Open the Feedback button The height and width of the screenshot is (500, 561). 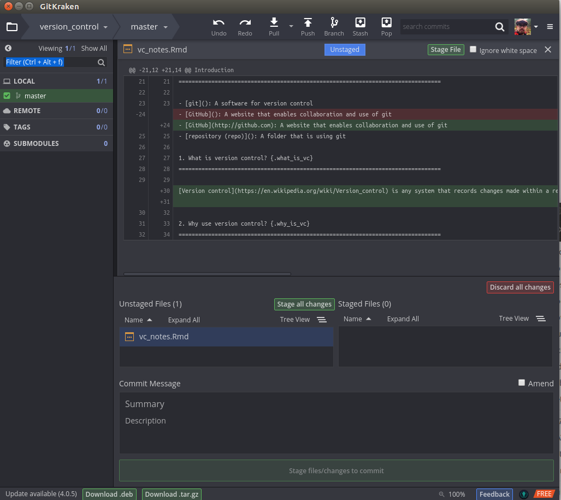494,495
